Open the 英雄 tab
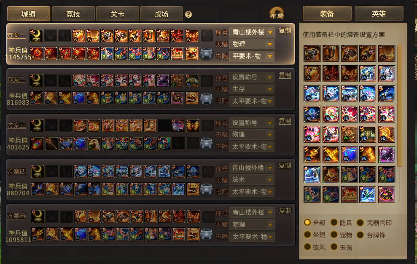The height and width of the screenshot is (264, 417). (379, 13)
